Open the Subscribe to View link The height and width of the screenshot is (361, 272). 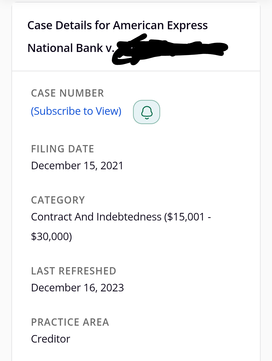(x=76, y=111)
